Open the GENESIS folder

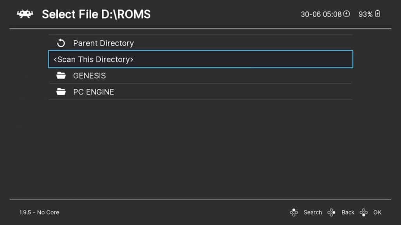200,75
